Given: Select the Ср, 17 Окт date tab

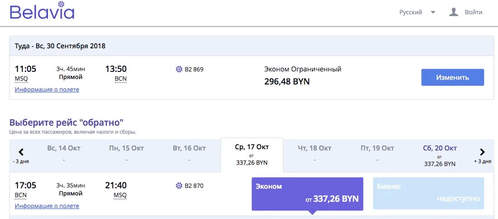Looking at the screenshot, I should 252,155.
